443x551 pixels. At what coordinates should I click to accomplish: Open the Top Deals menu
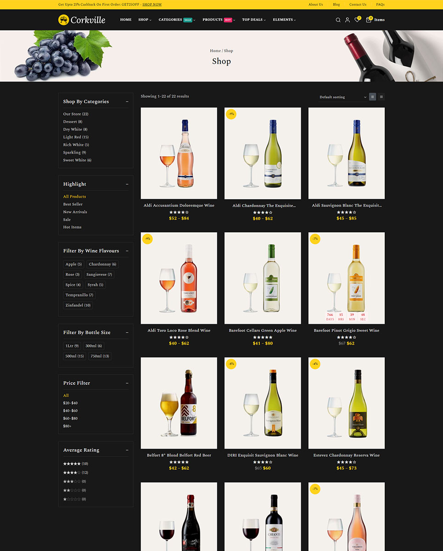coord(254,20)
